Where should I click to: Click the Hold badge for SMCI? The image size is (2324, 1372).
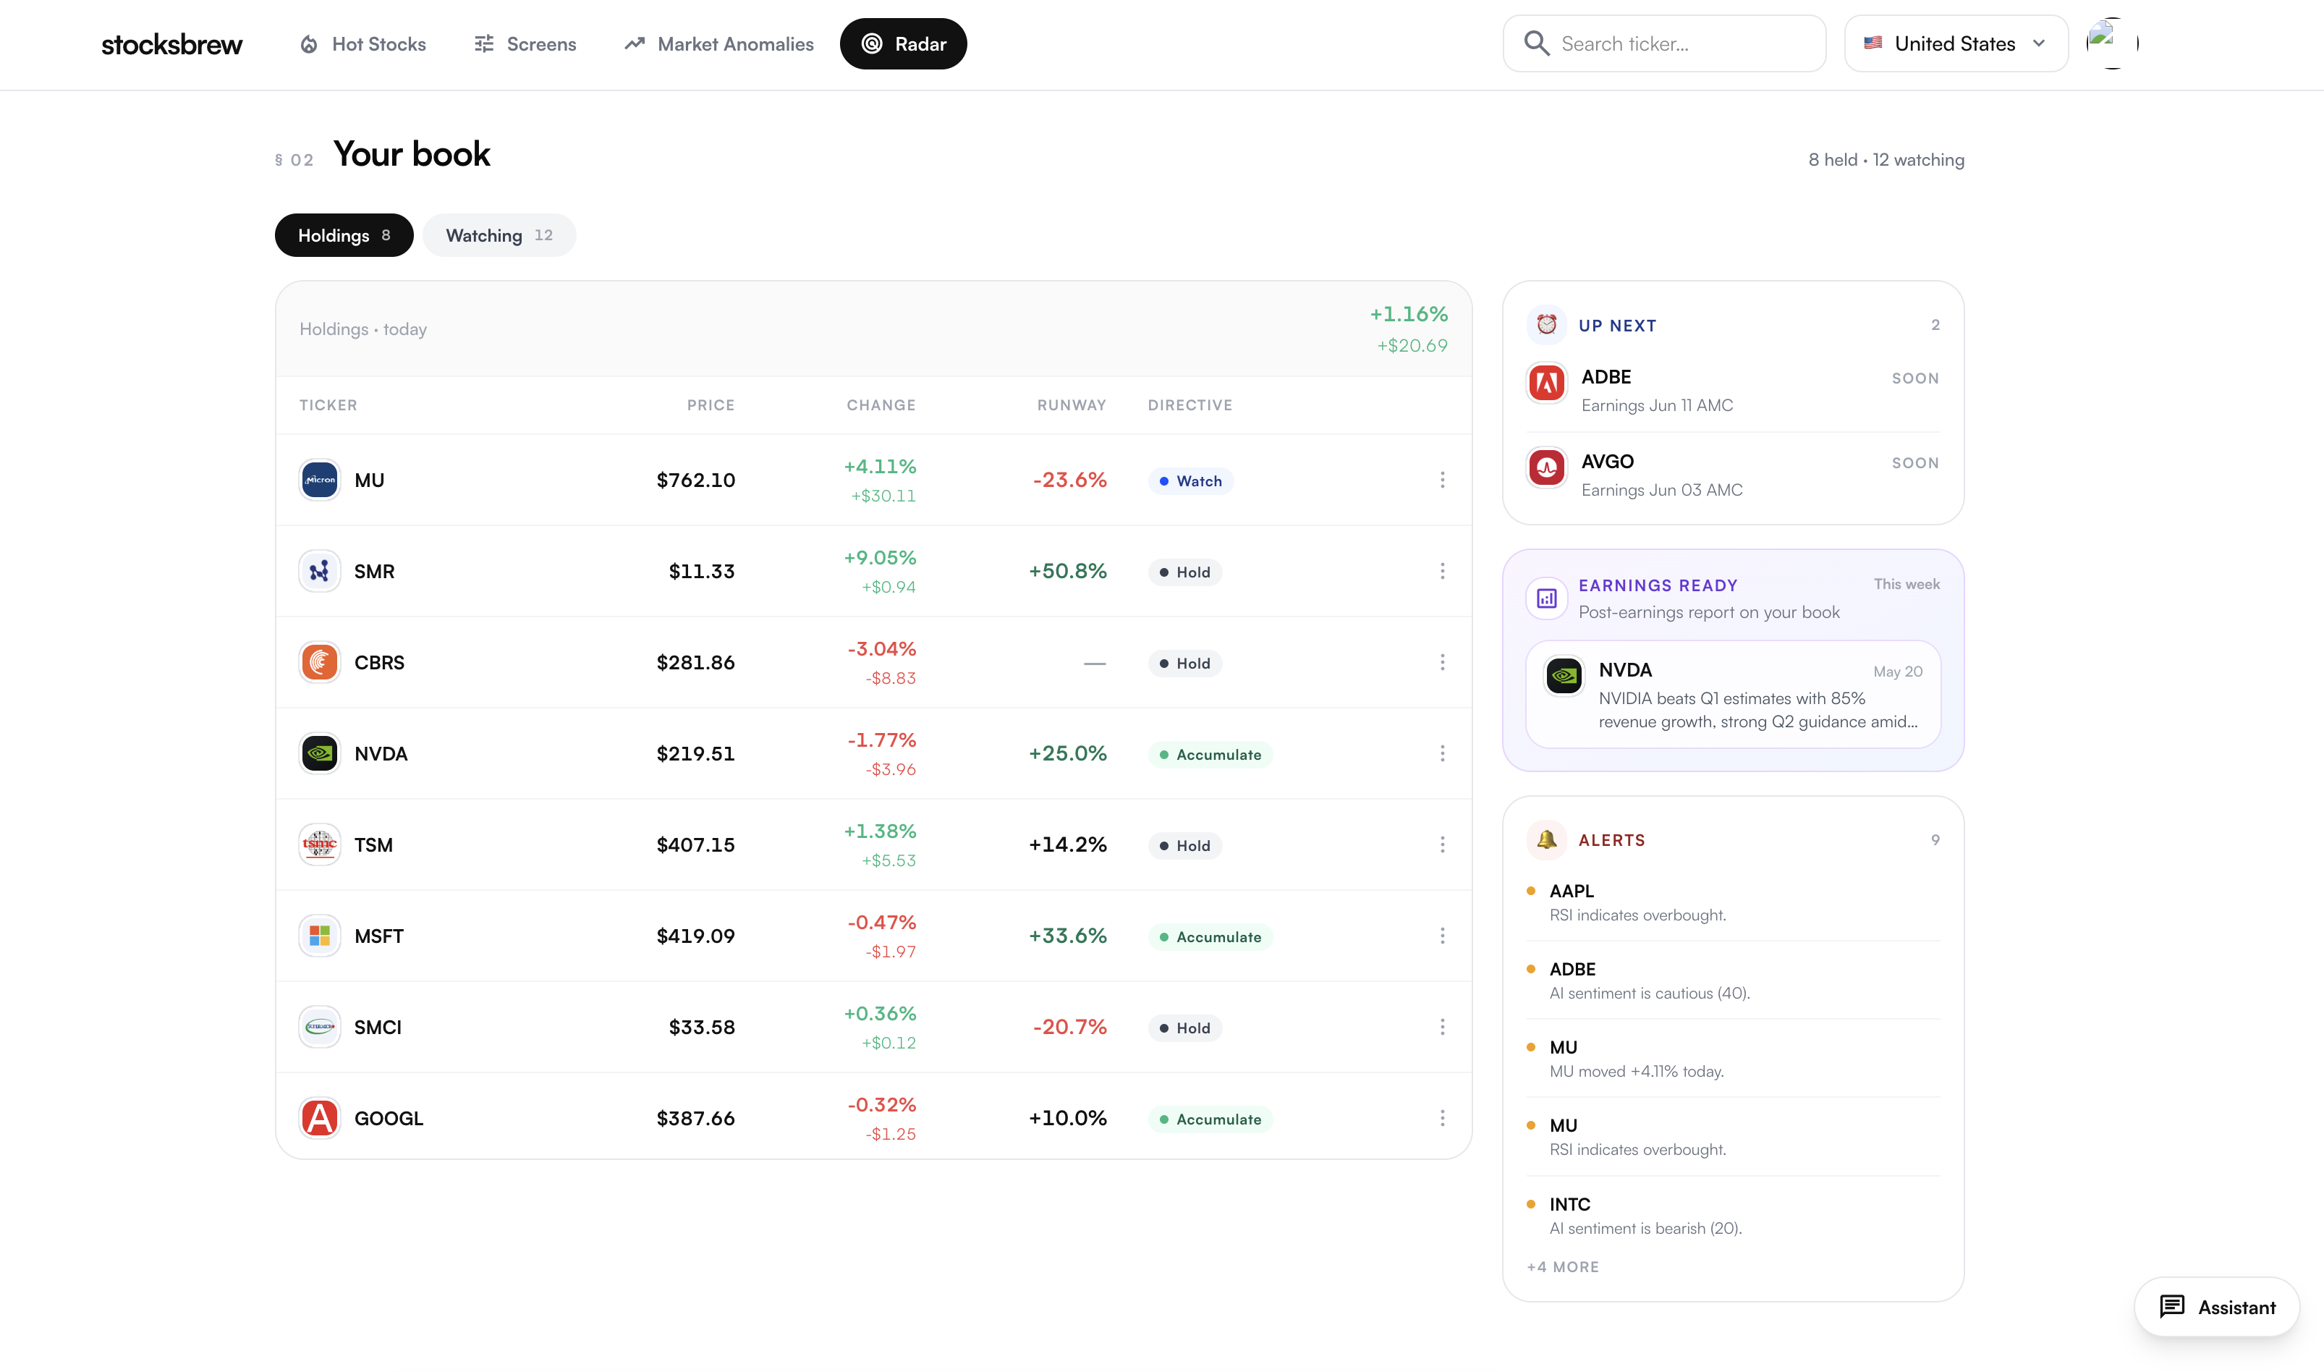click(1185, 1028)
